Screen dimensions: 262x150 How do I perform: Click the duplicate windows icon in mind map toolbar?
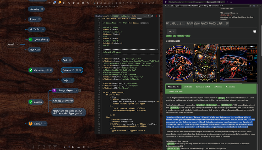point(88,3)
